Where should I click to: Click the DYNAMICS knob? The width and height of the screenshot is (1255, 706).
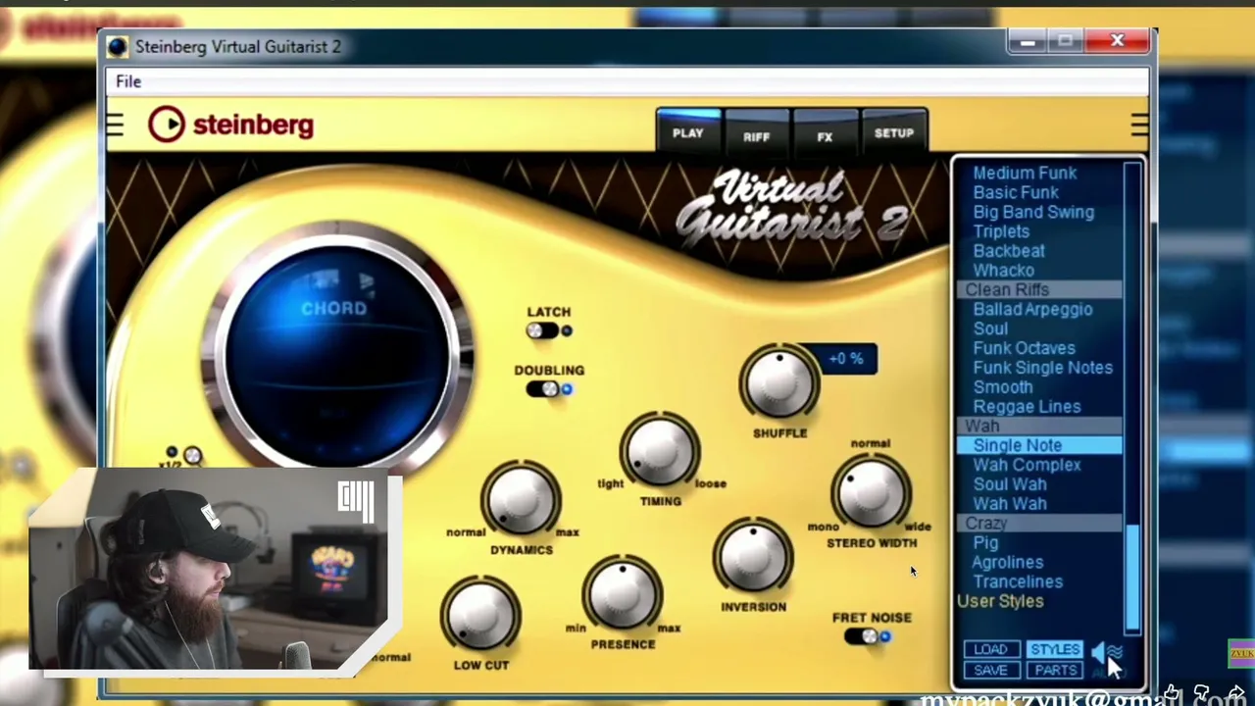(x=521, y=498)
